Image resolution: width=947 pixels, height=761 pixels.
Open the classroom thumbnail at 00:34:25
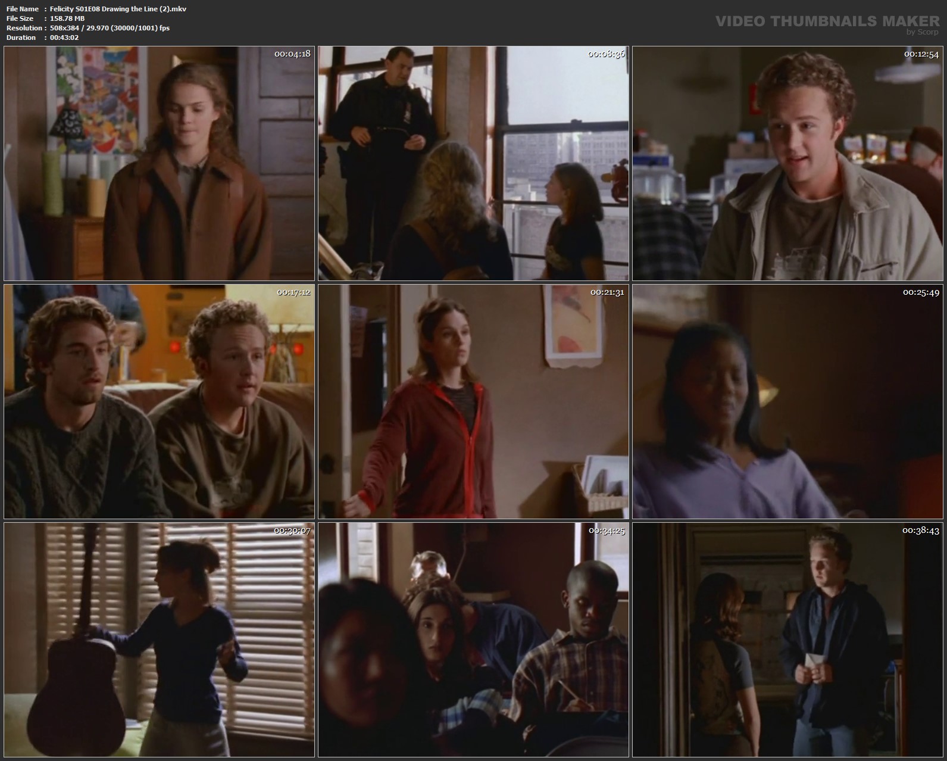point(473,640)
